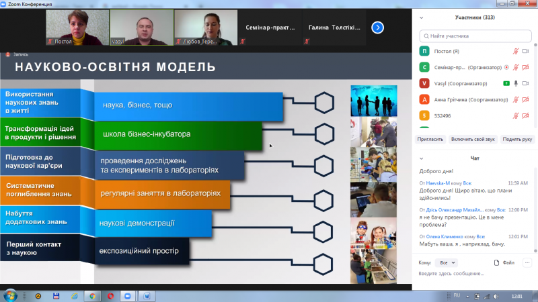Open Word from taskbar
The width and height of the screenshot is (538, 302).
[x=147, y=296]
